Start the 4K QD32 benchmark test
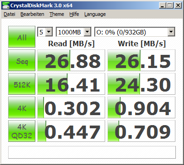The width and height of the screenshot is (184, 165). coord(22,131)
